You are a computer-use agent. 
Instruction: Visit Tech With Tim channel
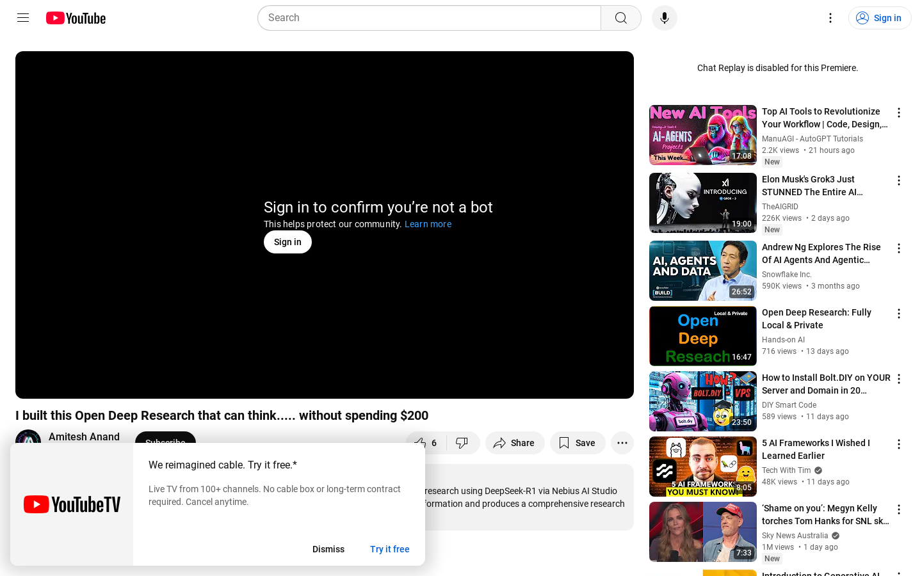[x=786, y=470]
